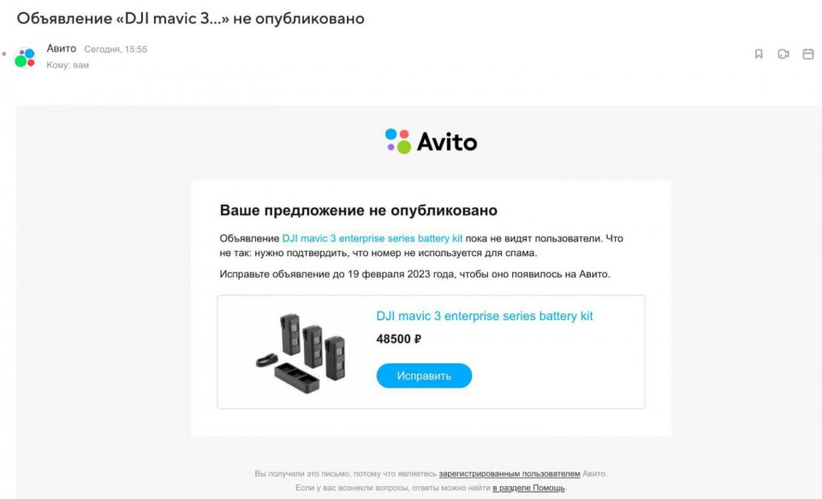Start a video call via camera icon
The image size is (822, 499).
[x=783, y=54]
